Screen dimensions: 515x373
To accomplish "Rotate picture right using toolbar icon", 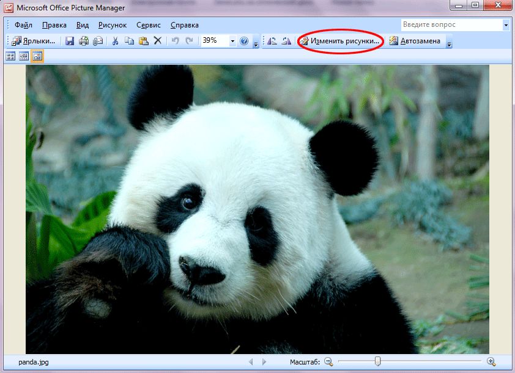I will point(286,41).
